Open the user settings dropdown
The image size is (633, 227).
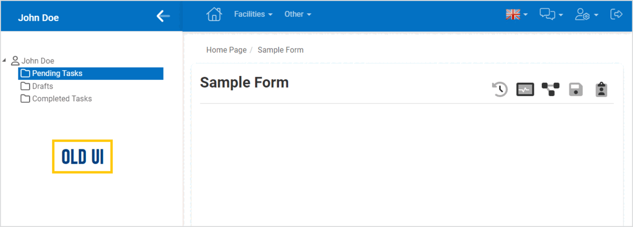pos(586,15)
